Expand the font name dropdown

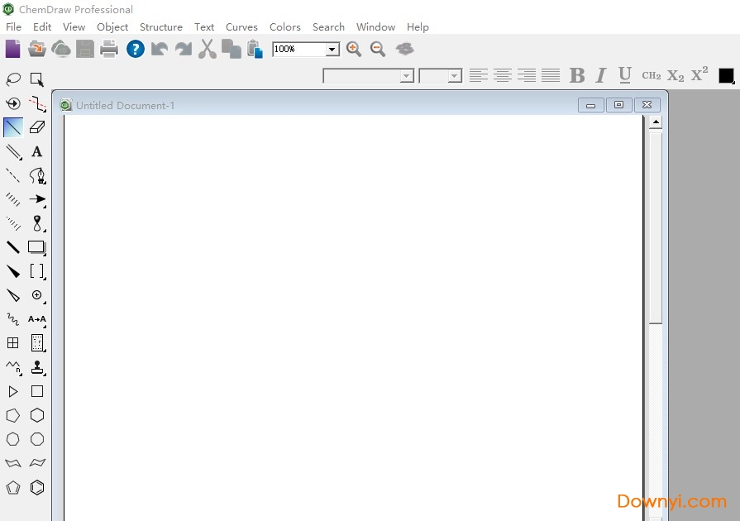[x=406, y=76]
